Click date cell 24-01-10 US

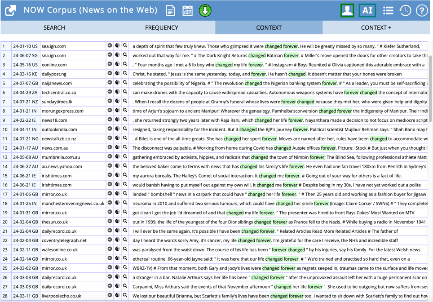pos(26,46)
